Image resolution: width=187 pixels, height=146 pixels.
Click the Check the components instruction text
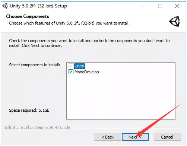(89, 43)
